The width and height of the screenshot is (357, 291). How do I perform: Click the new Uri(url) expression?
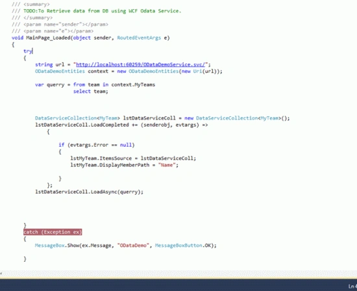(199, 71)
